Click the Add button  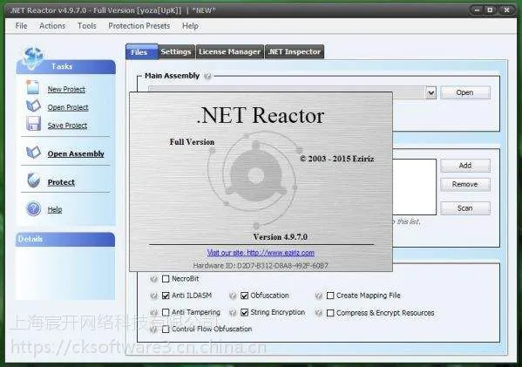465,166
